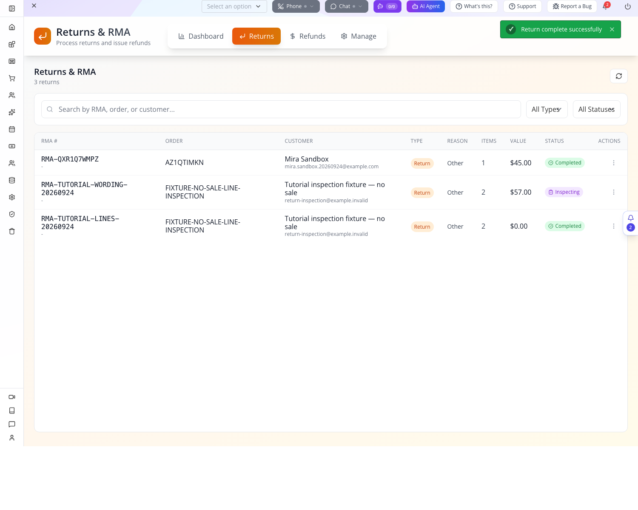Open the apps grid icon in sidebar
The image size is (638, 510).
(x=12, y=44)
